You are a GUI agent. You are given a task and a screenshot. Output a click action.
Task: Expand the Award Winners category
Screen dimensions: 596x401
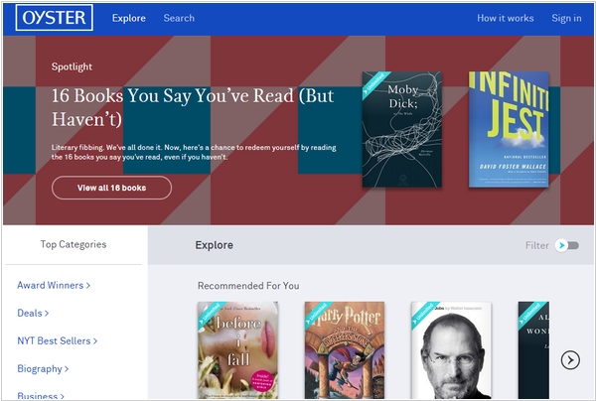click(x=54, y=285)
